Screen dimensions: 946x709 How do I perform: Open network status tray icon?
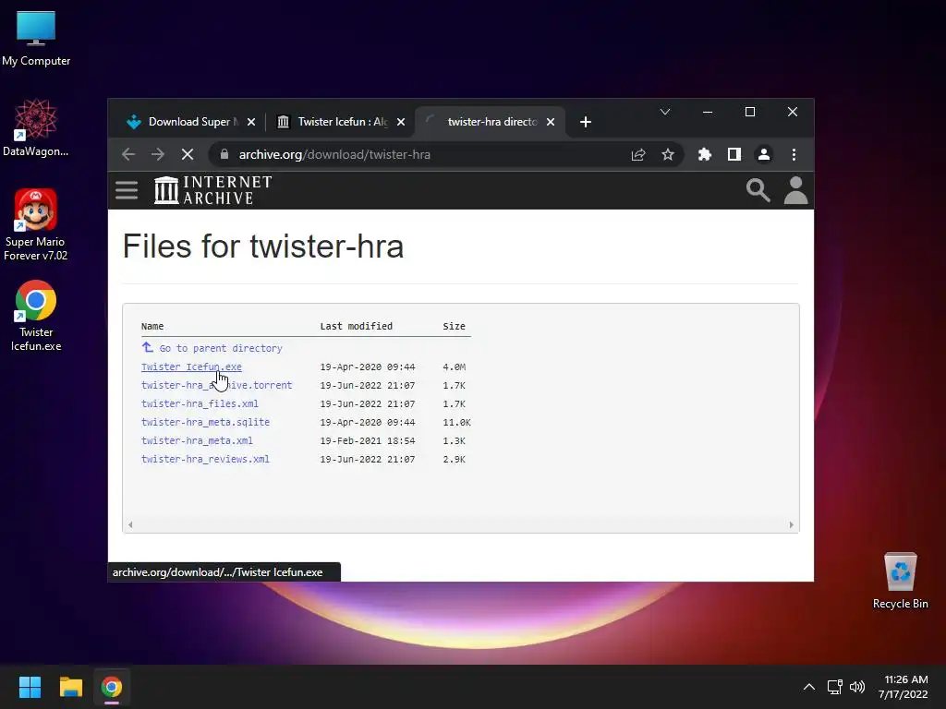click(x=834, y=687)
